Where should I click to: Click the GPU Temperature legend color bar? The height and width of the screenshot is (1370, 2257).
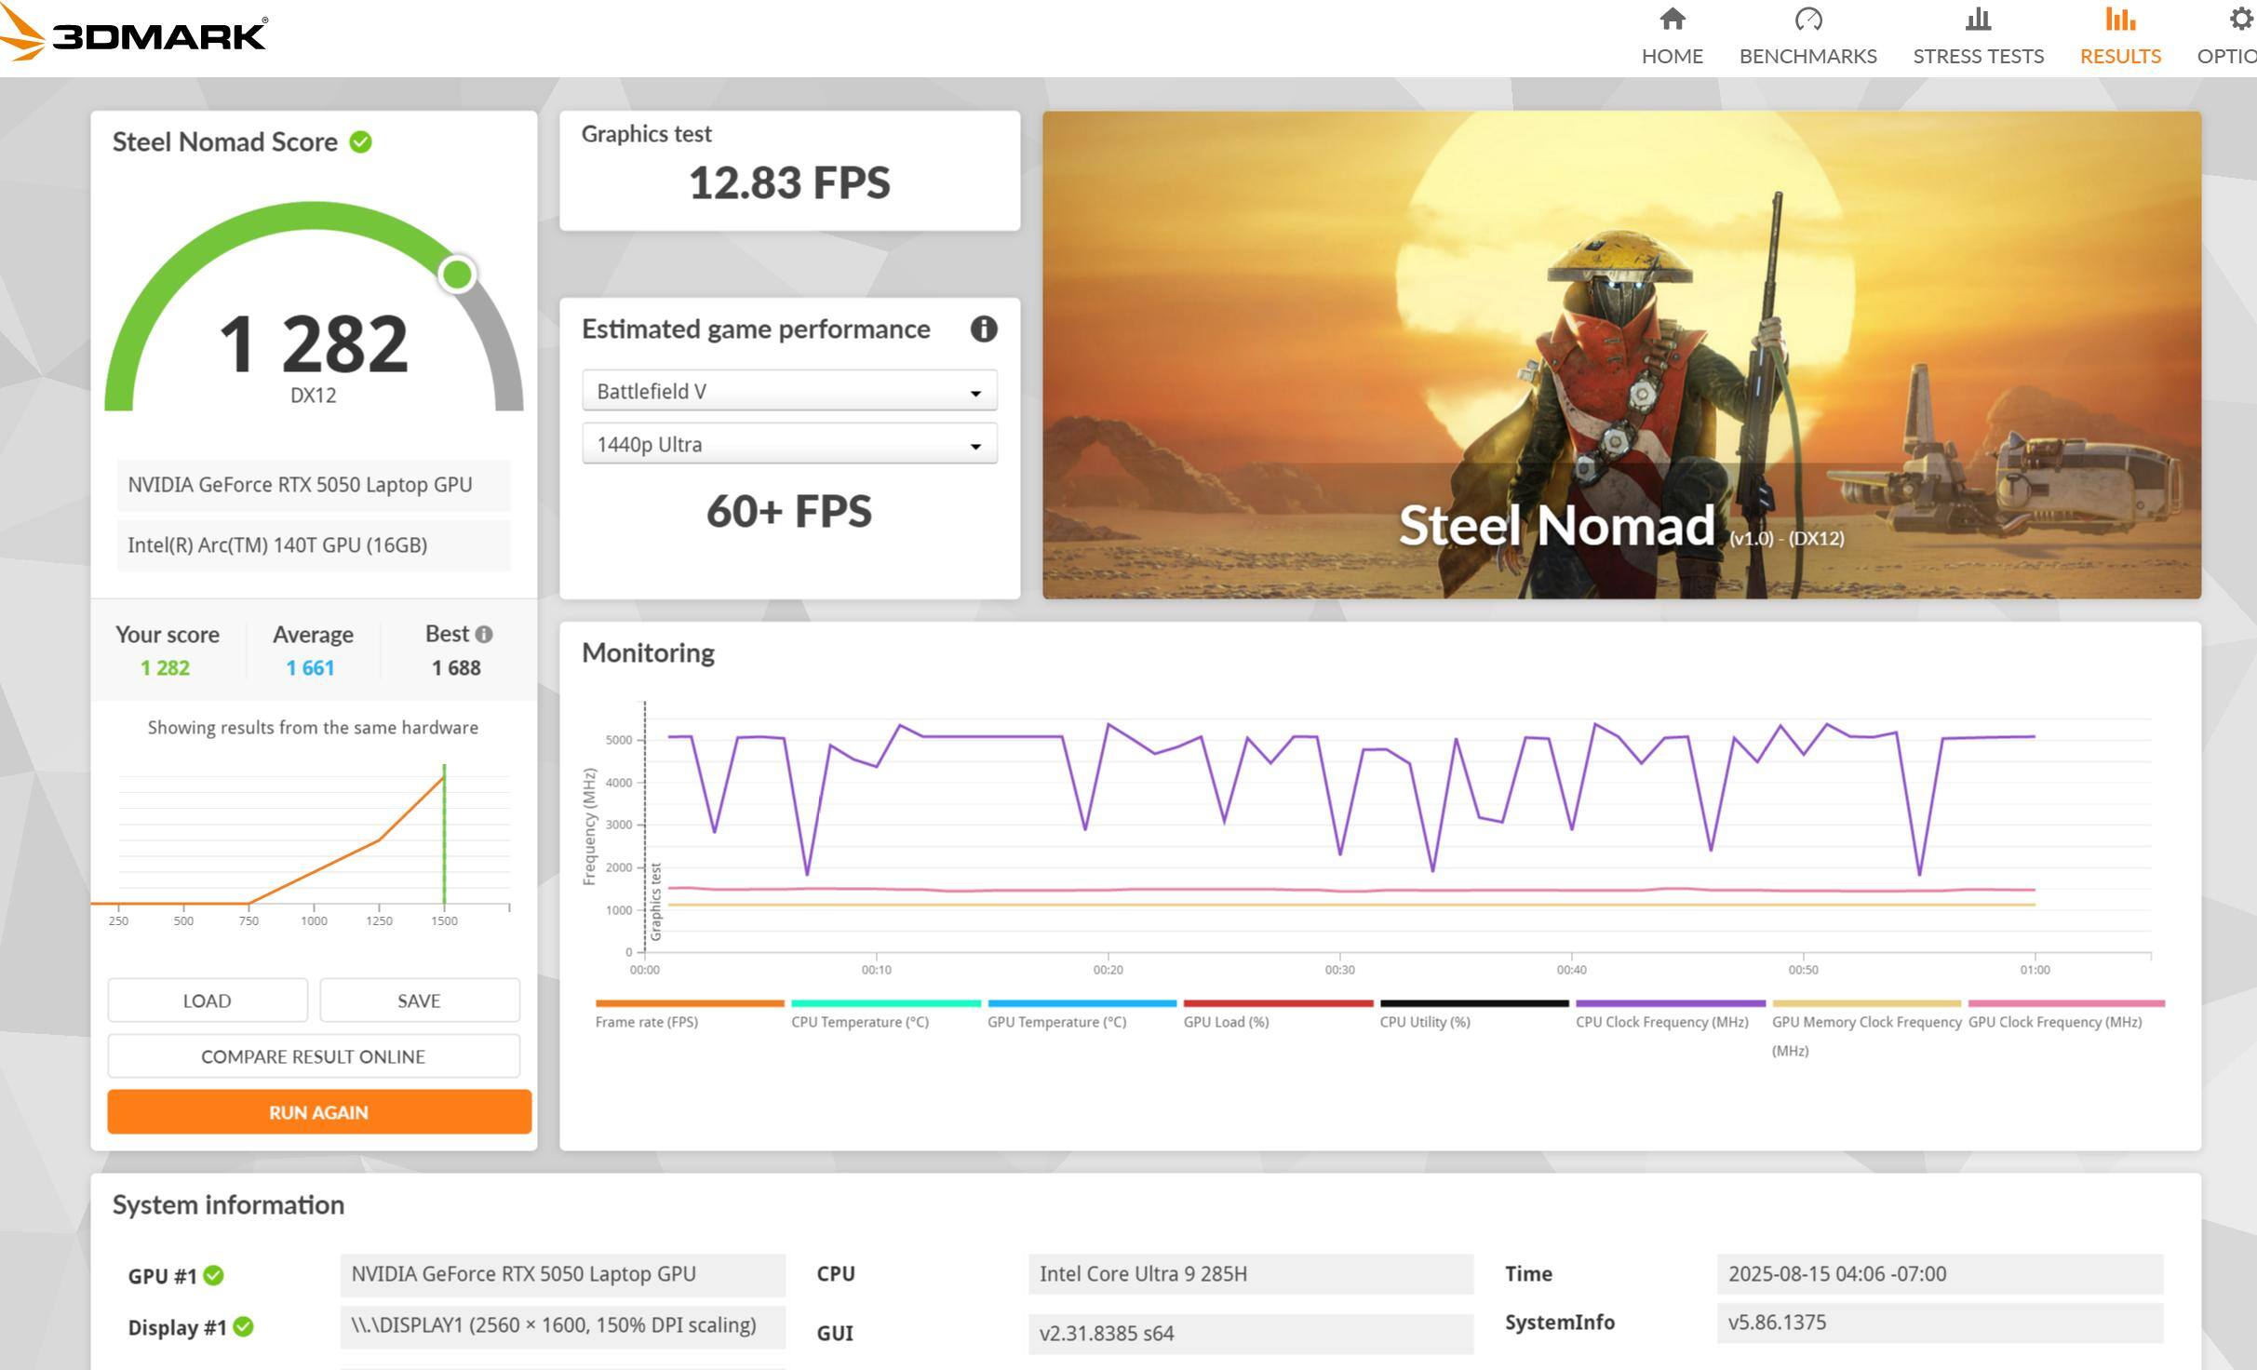tap(1081, 1003)
